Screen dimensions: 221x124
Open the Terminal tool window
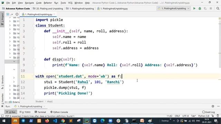[40, 112]
